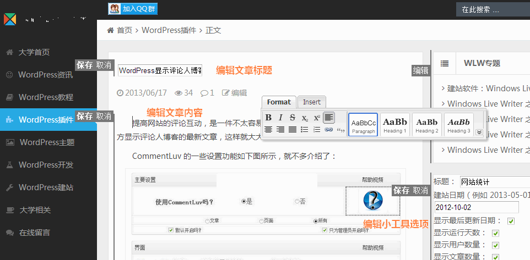
Task: Apply strikethrough formatting
Action: (293, 118)
